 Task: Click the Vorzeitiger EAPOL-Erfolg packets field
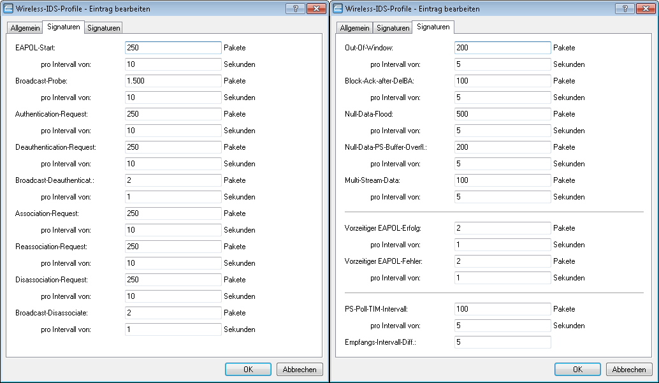pos(502,228)
